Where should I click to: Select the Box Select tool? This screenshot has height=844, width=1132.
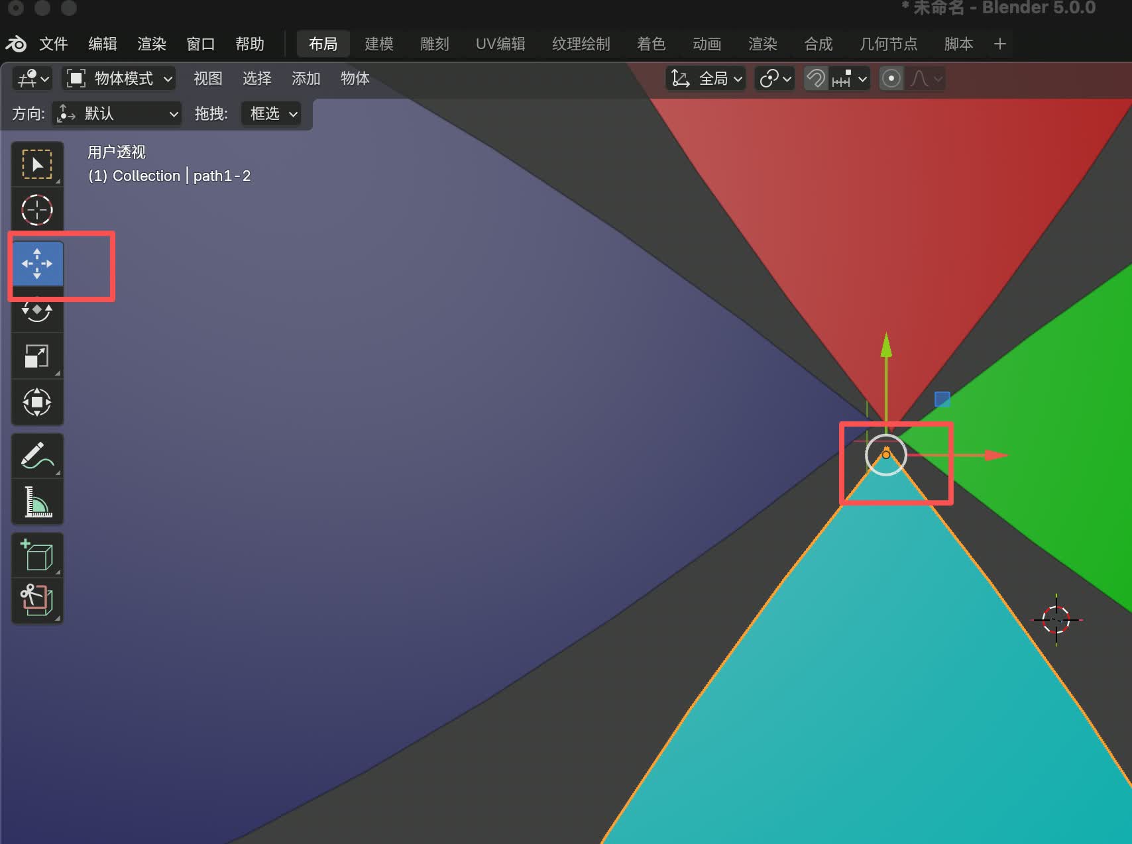pyautogui.click(x=37, y=164)
